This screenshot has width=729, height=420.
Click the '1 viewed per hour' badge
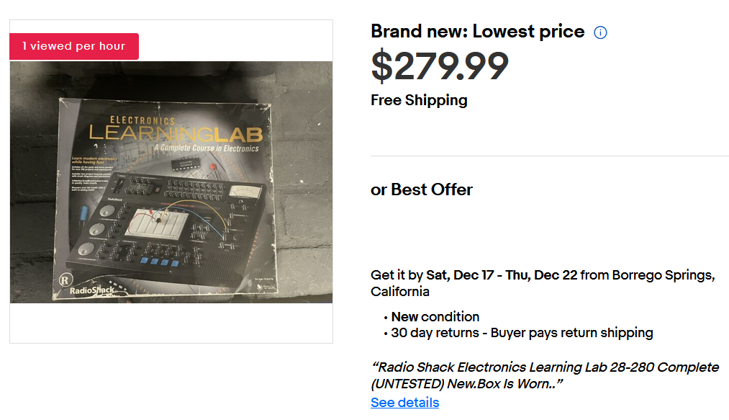pyautogui.click(x=74, y=46)
